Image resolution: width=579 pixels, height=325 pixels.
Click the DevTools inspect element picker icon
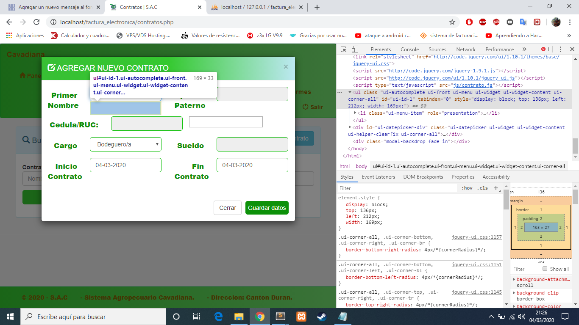tap(343, 50)
